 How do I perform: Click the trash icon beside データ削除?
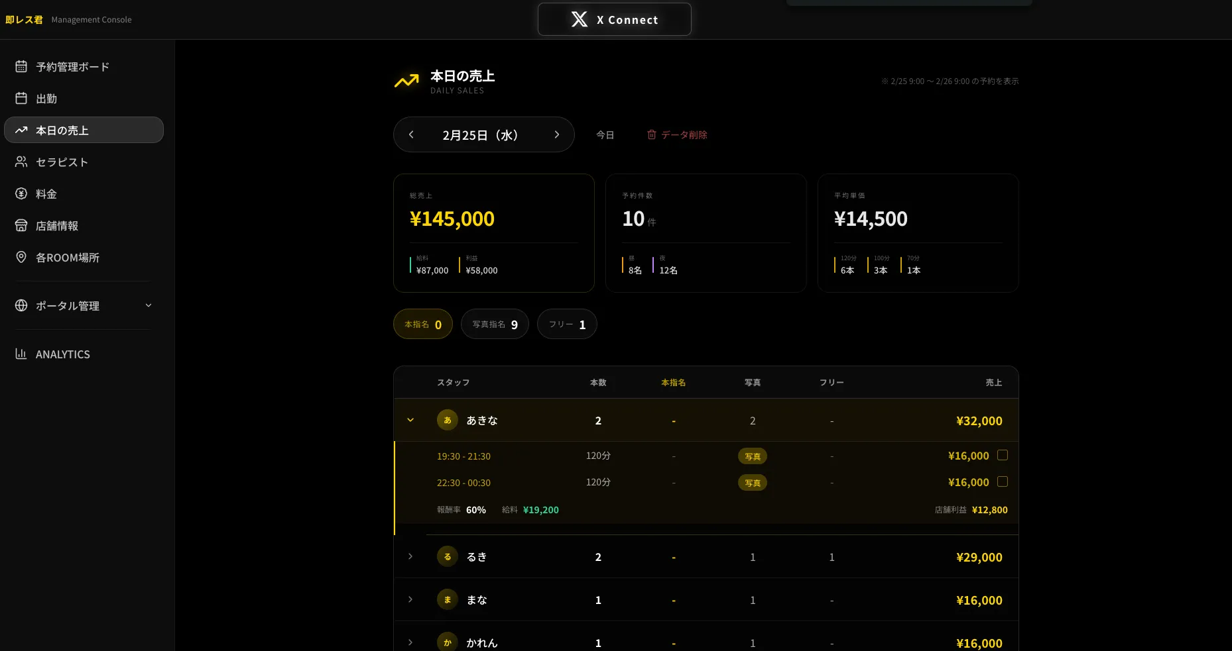click(652, 134)
